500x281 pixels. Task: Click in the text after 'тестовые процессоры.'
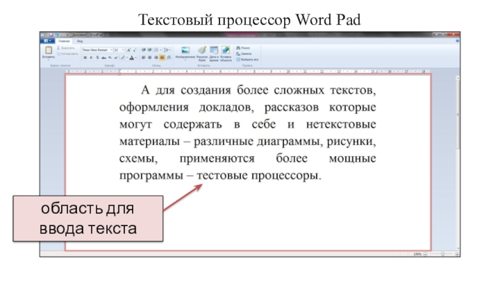pos(322,175)
